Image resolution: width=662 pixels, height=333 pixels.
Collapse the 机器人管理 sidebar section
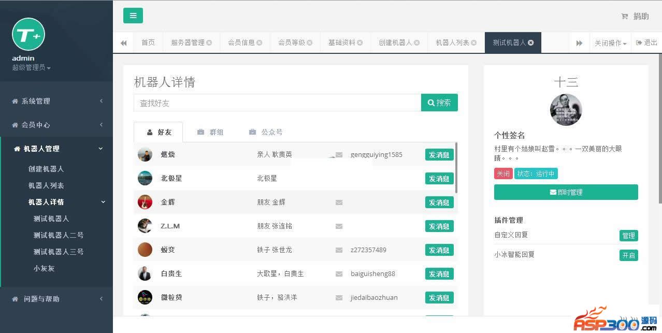(57, 149)
